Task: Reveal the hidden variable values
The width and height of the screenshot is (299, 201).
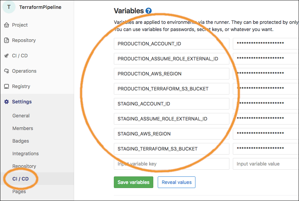Action: (x=176, y=182)
